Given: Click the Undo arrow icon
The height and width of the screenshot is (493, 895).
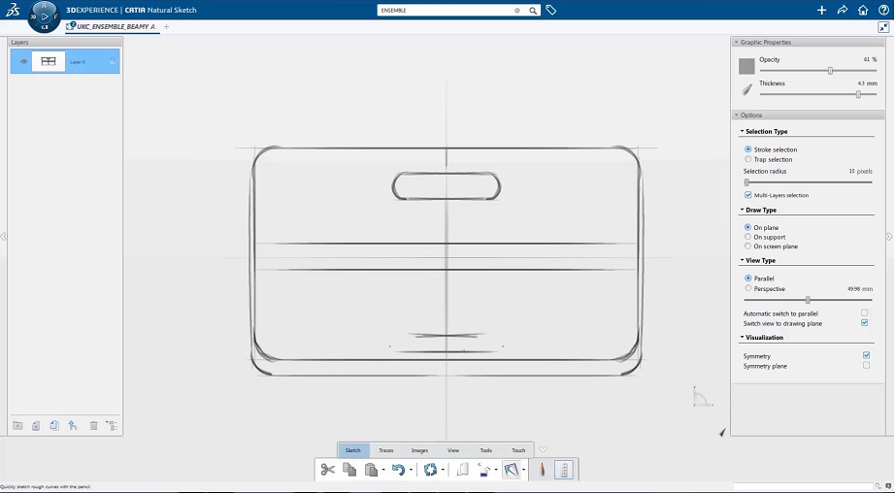Looking at the screenshot, I should (x=397, y=470).
